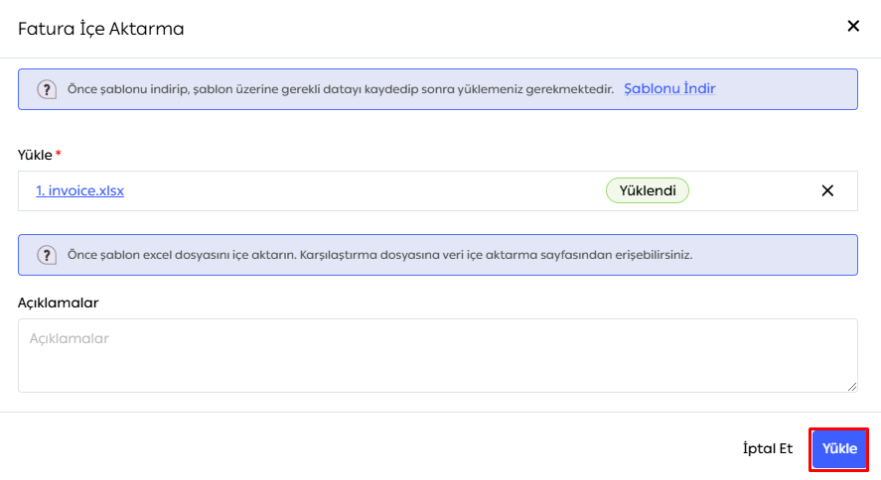Click the Yükle field label

pyautogui.click(x=35, y=155)
